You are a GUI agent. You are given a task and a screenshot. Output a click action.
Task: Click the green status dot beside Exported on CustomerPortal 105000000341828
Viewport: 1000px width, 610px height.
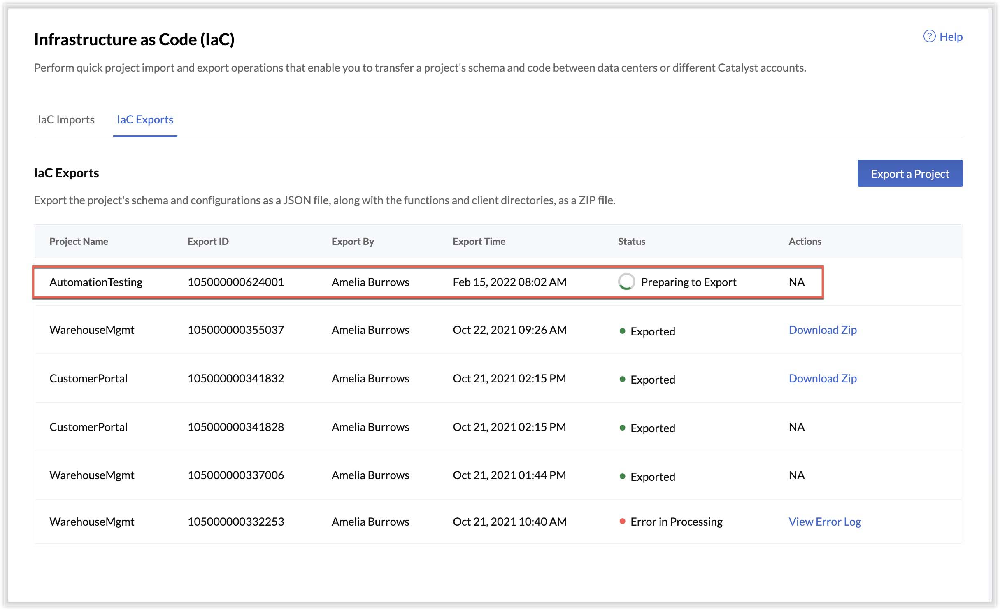coord(622,428)
